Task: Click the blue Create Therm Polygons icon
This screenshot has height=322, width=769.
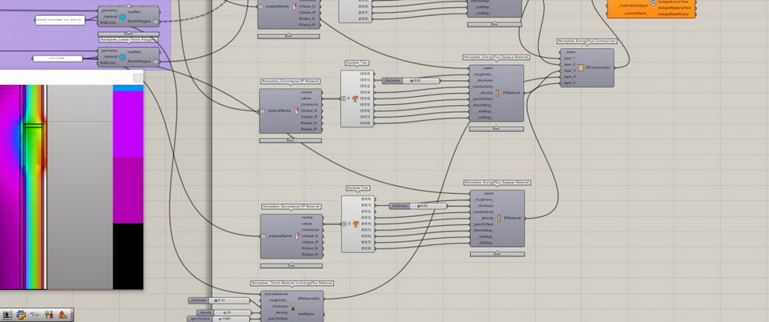Action: 123,57
